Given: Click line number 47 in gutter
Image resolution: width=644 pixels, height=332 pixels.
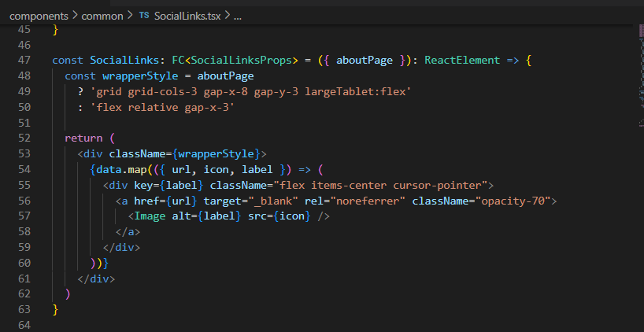Looking at the screenshot, I should [x=24, y=61].
